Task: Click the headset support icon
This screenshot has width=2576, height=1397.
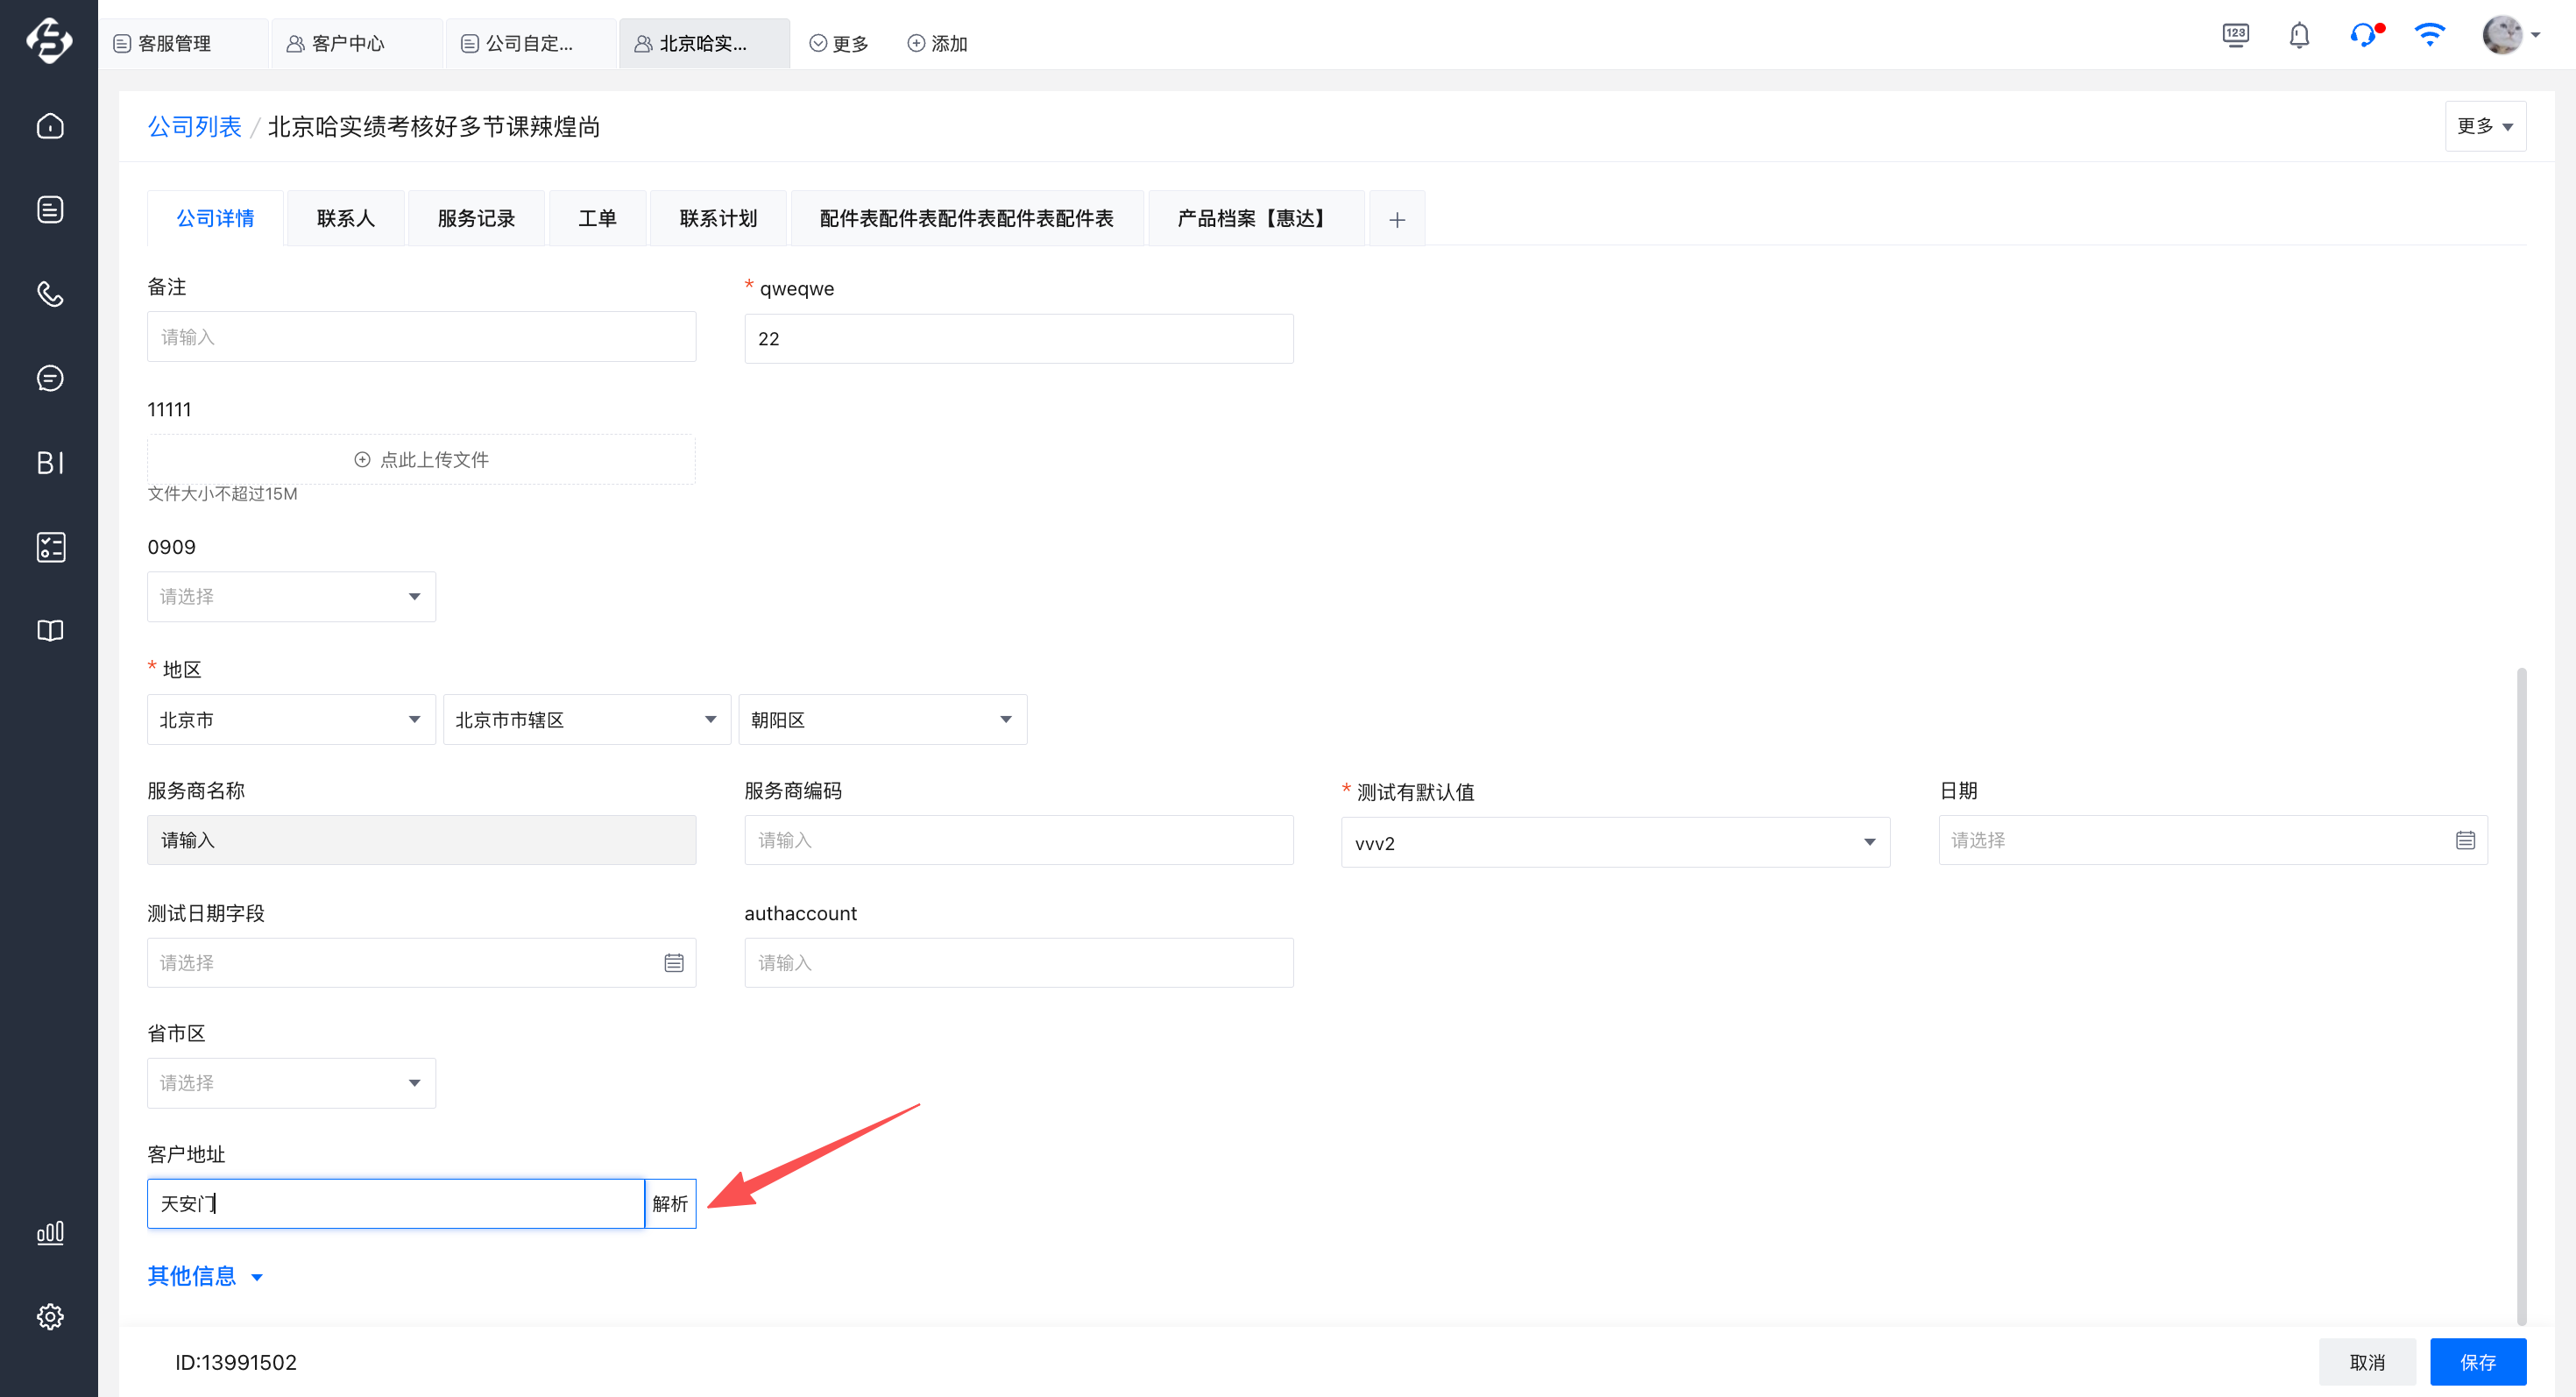Action: pos(2363,36)
